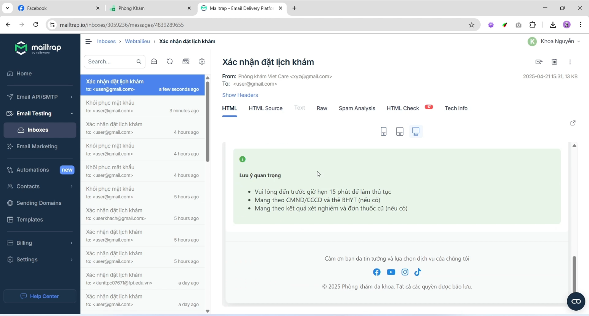
Task: Open email to kienttpc07671@fpt.edu.vn
Action: (x=143, y=279)
